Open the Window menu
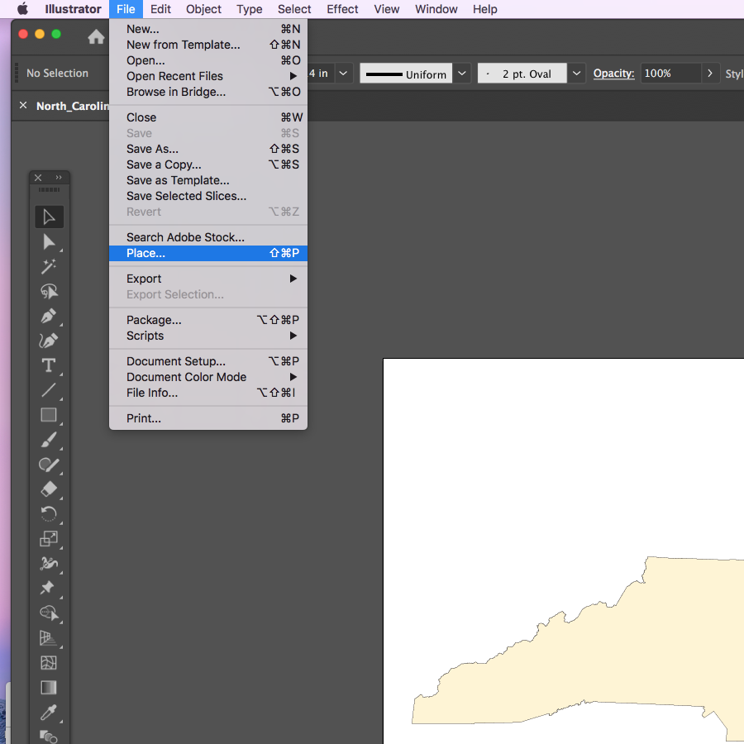The height and width of the screenshot is (744, 744). 436,9
